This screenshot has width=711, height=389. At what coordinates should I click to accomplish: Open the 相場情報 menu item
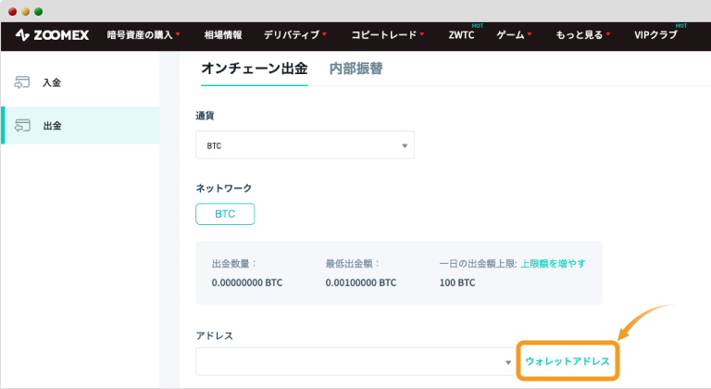point(222,35)
